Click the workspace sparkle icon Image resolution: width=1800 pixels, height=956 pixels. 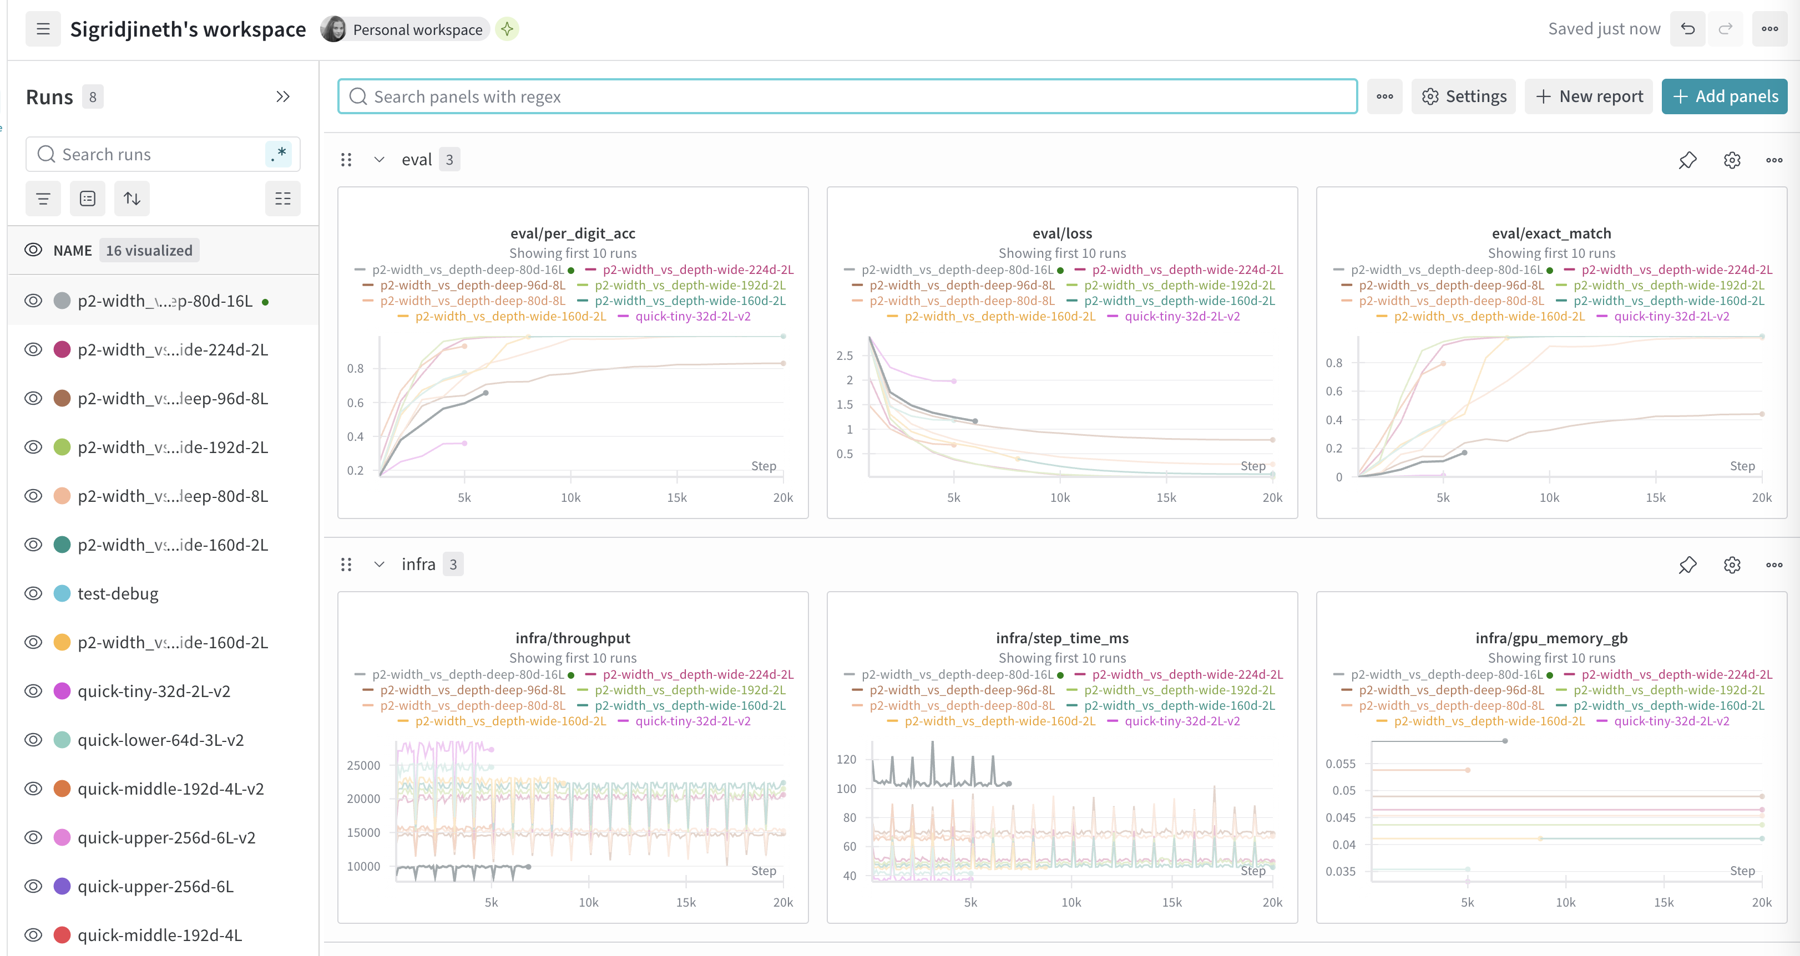tap(507, 29)
